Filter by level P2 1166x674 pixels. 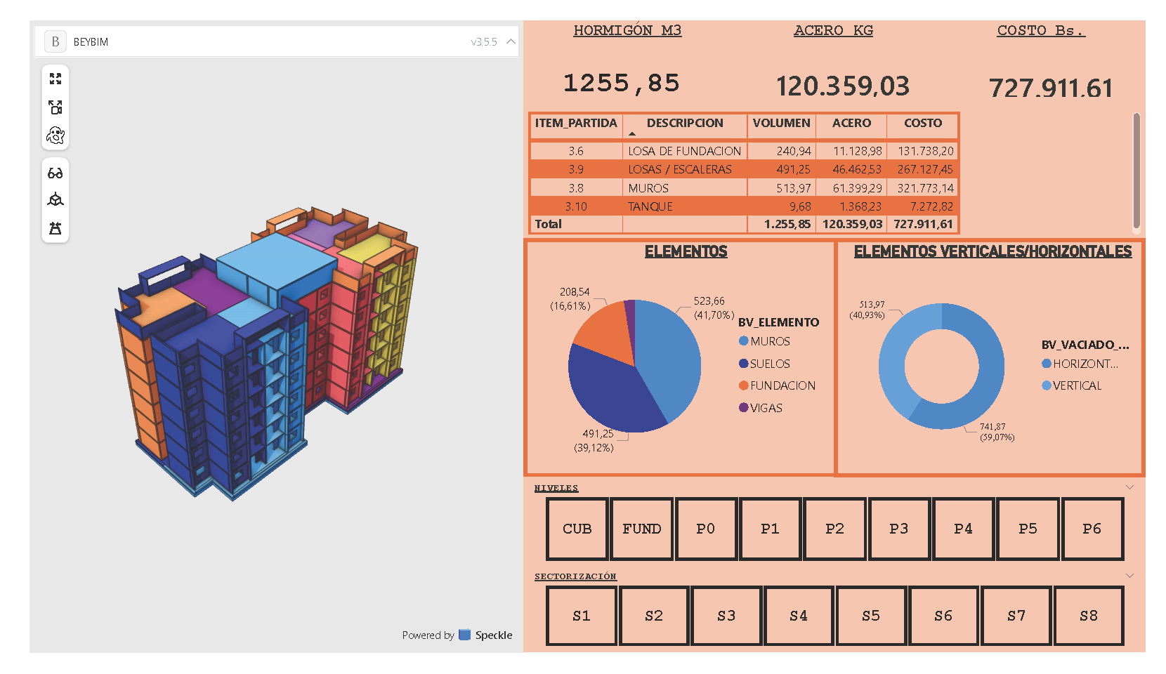click(834, 529)
